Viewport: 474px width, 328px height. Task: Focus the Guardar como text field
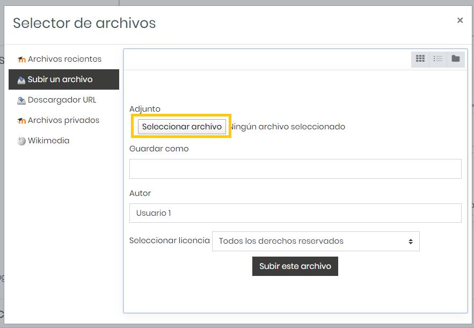(295, 169)
